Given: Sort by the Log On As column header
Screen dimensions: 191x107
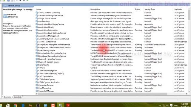Looking at the screenshot, I should (178, 9).
